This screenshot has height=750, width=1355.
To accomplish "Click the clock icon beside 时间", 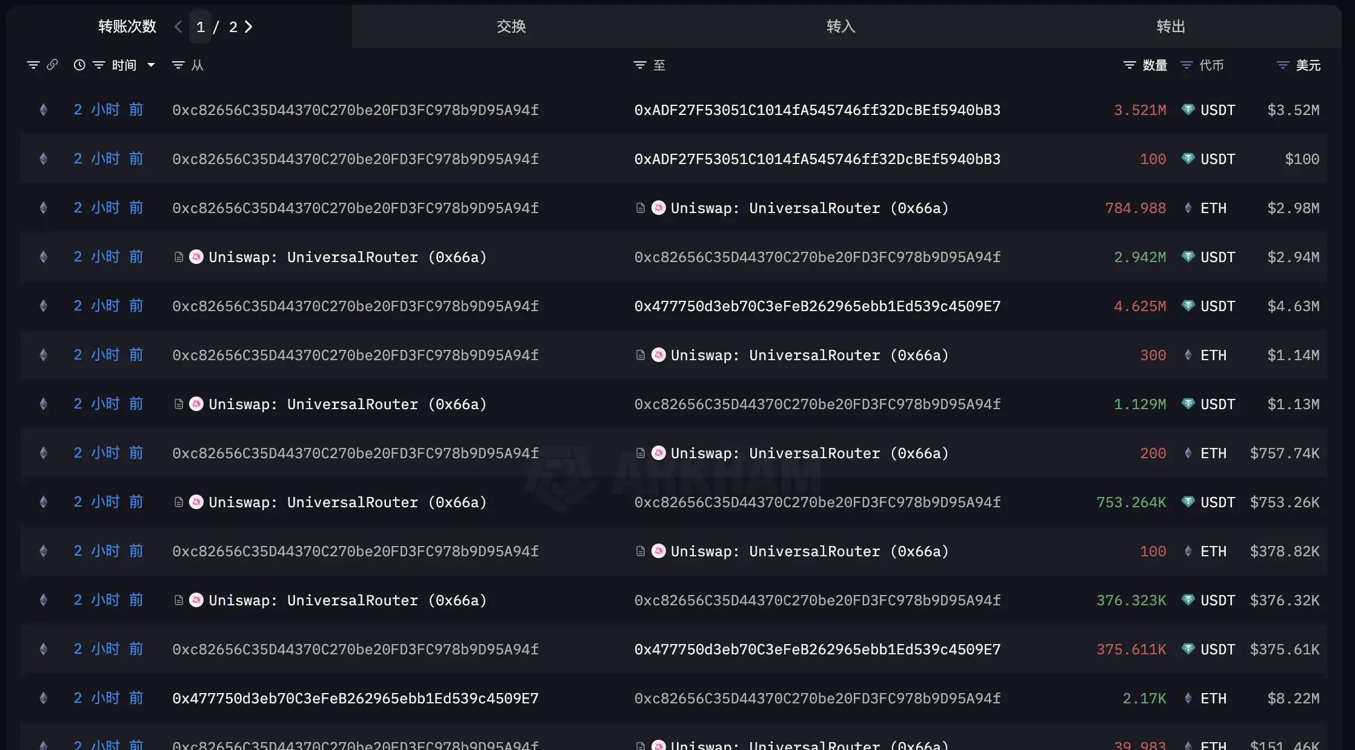I will (79, 65).
